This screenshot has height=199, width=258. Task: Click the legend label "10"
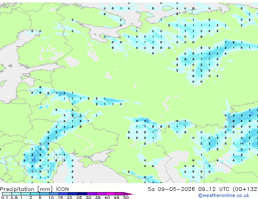click(51, 197)
